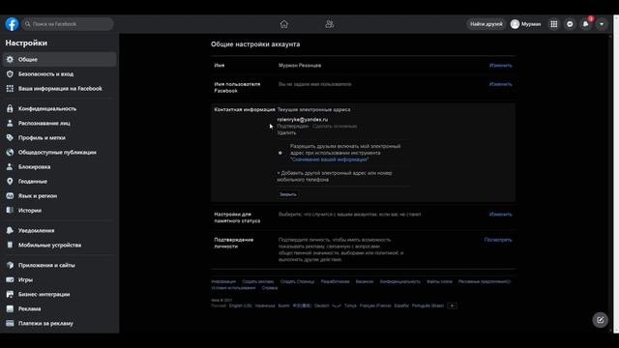Click Deutsch footer language link
Image resolution: width=619 pixels, height=348 pixels.
[x=321, y=305]
